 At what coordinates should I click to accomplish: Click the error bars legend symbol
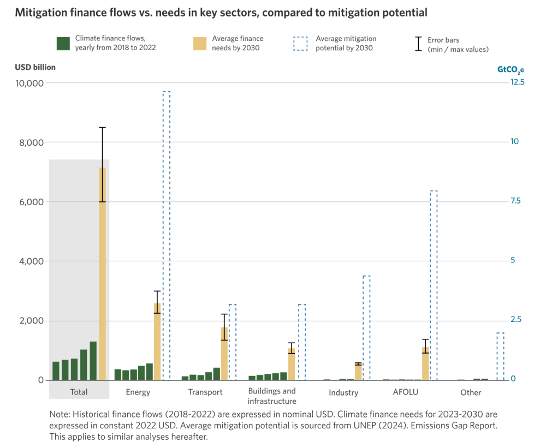[418, 44]
